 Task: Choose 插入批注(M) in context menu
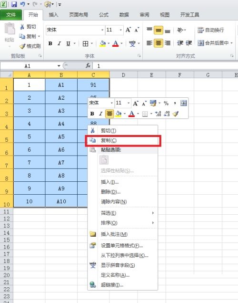click(122, 234)
